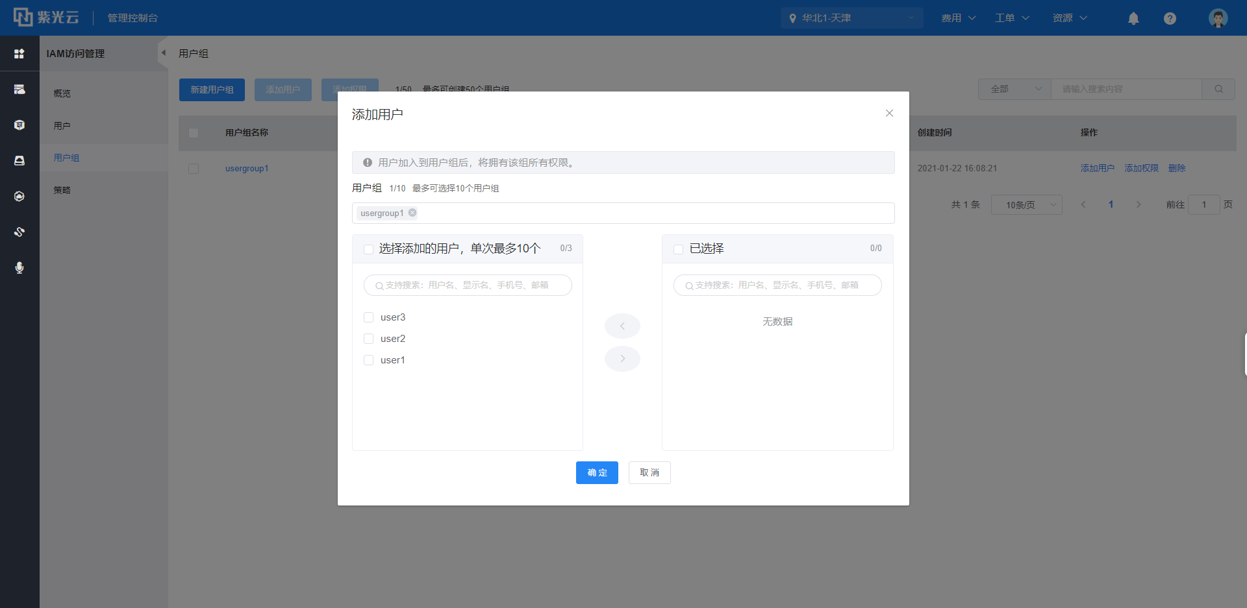This screenshot has width=1247, height=608.
Task: Open the 费用 dropdown menu
Action: point(958,18)
